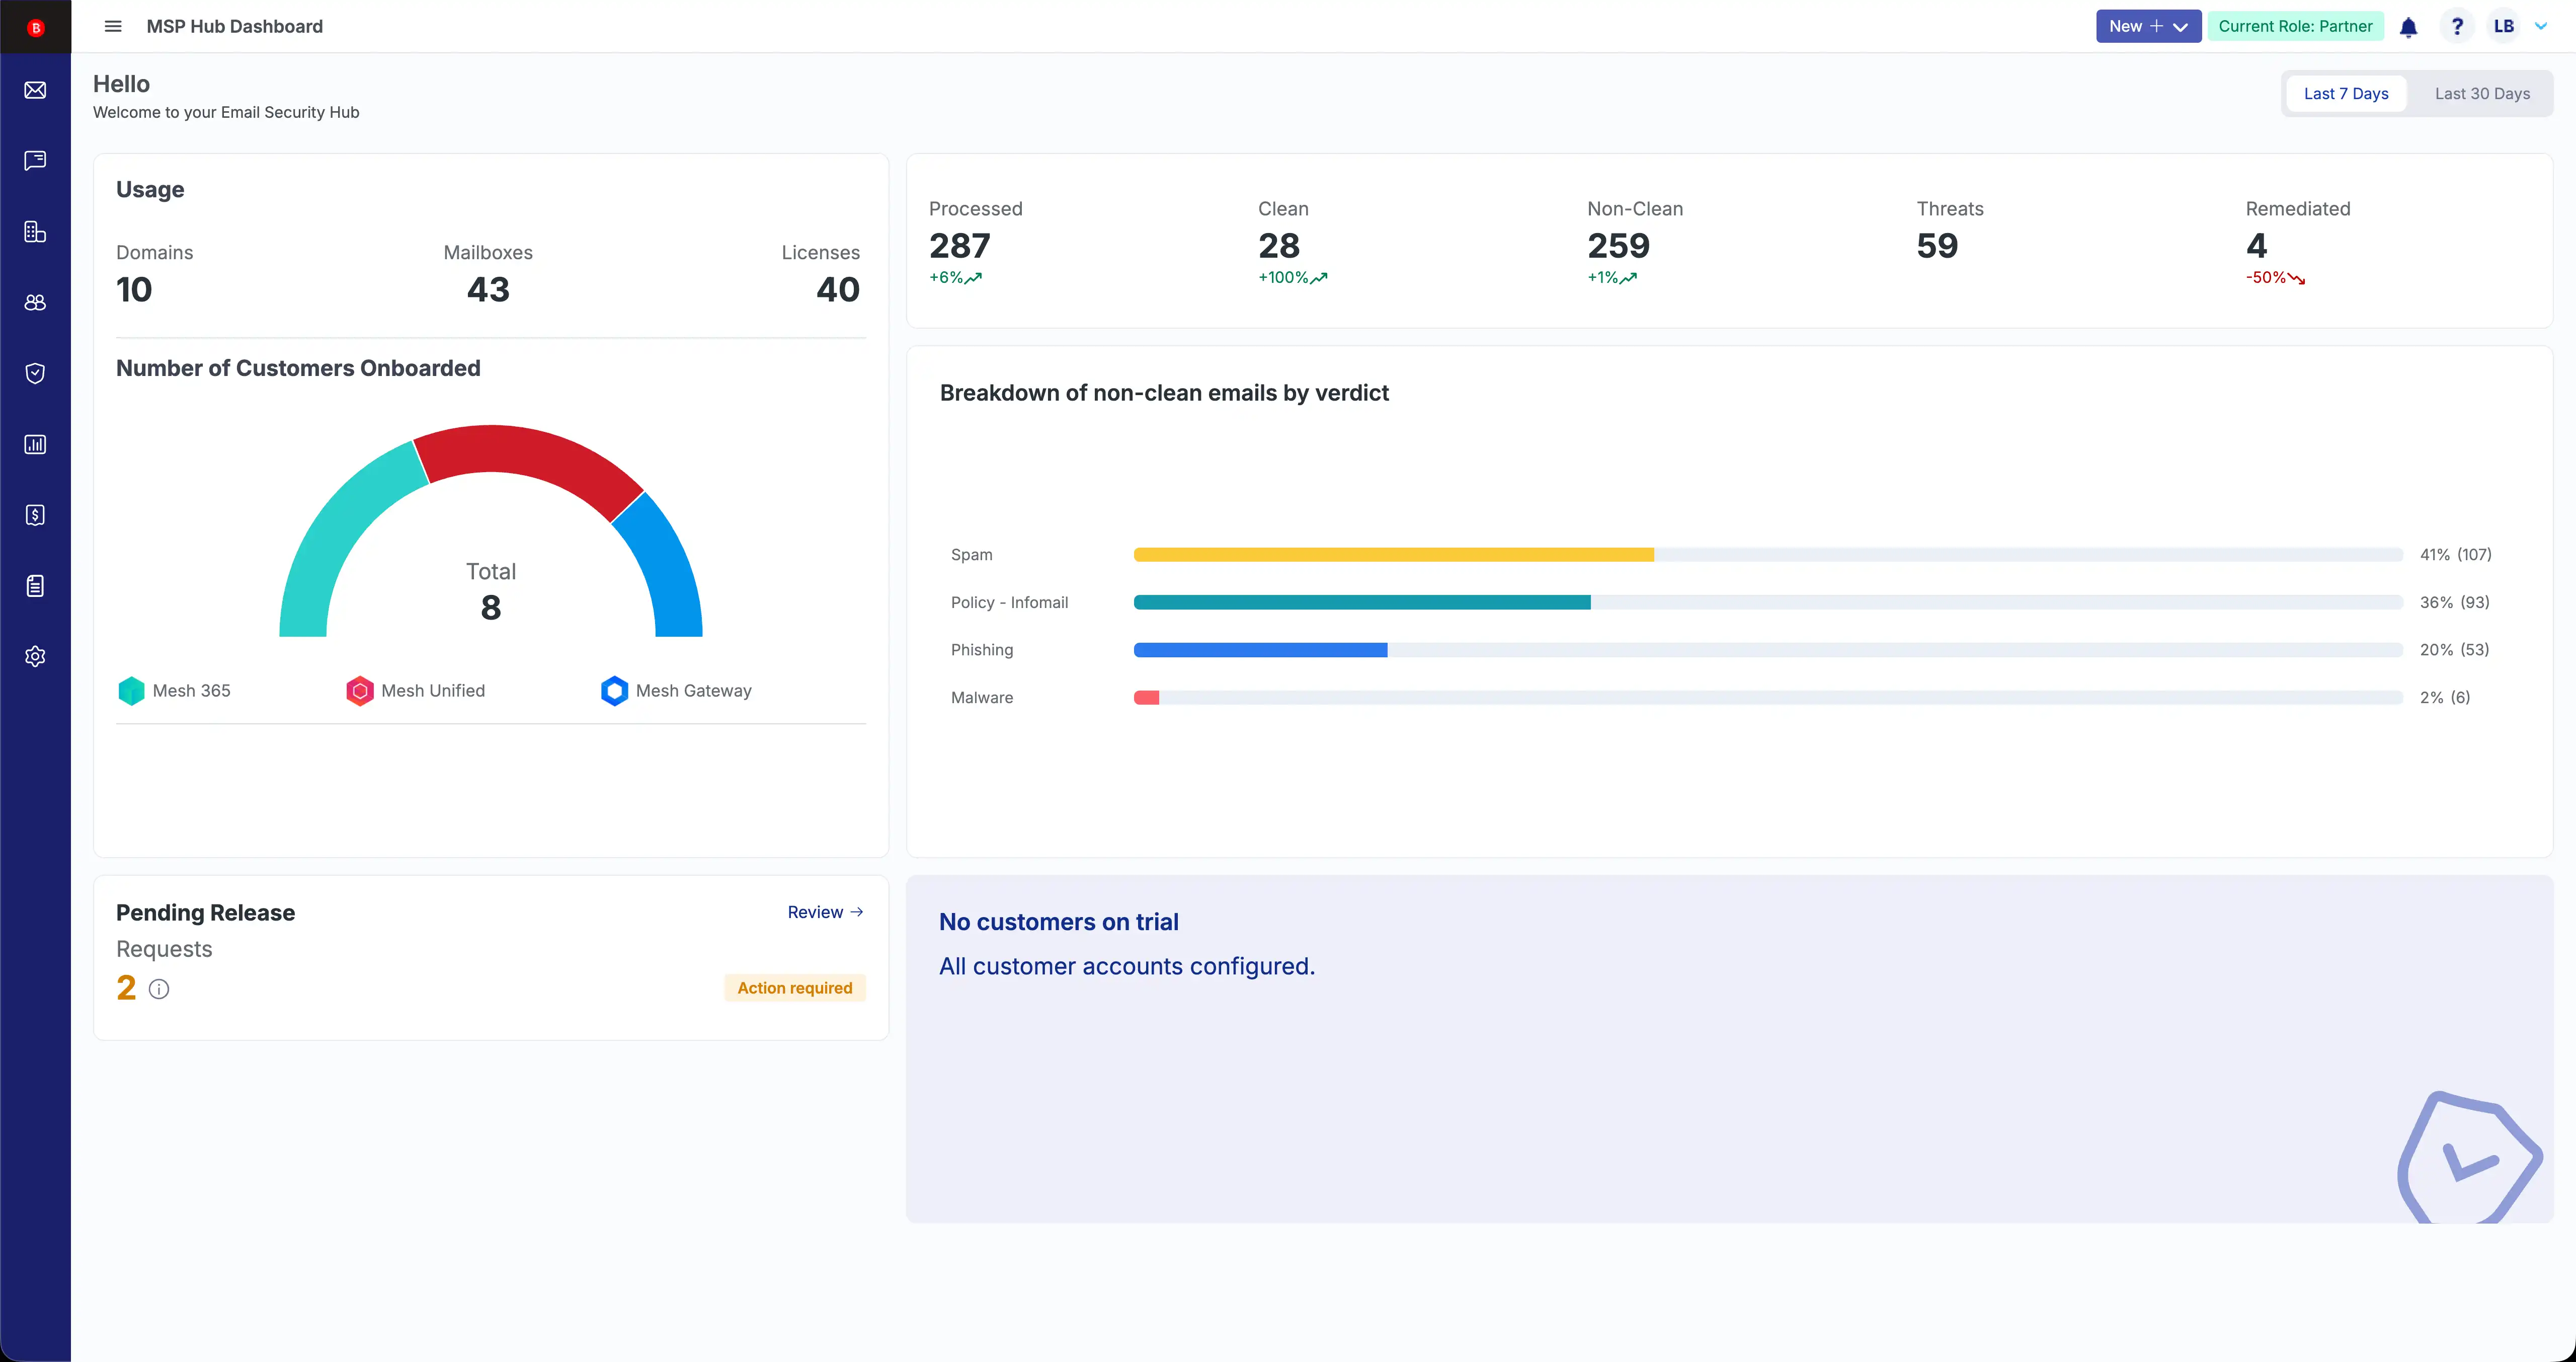Viewport: 2576px width, 1362px height.
Task: Open the settings gear icon in sidebar
Action: pyautogui.click(x=35, y=656)
